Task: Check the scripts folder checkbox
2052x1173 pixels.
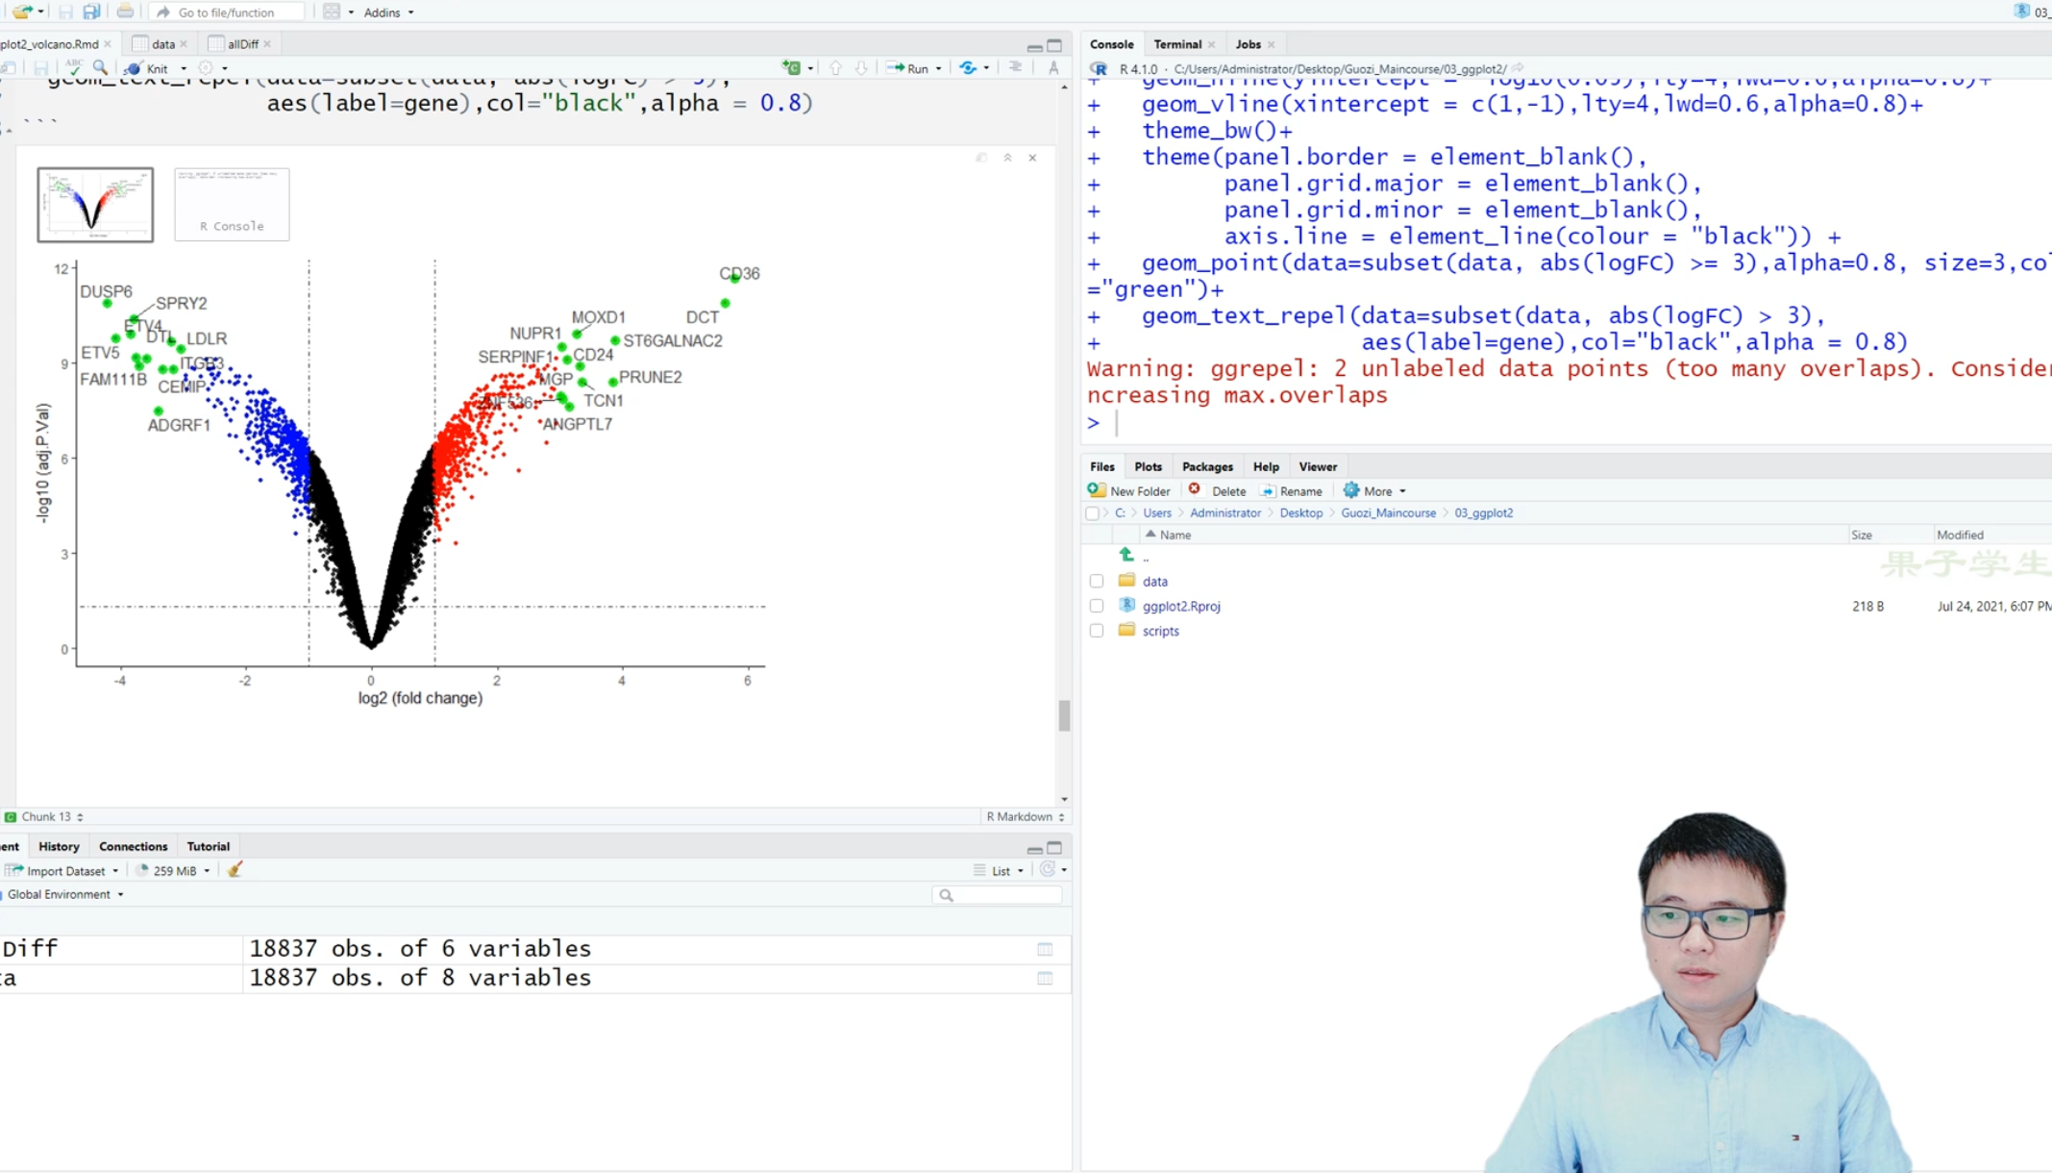Action: (1097, 631)
